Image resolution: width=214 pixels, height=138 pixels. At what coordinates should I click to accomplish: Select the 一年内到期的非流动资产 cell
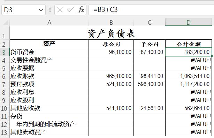coord(49,124)
